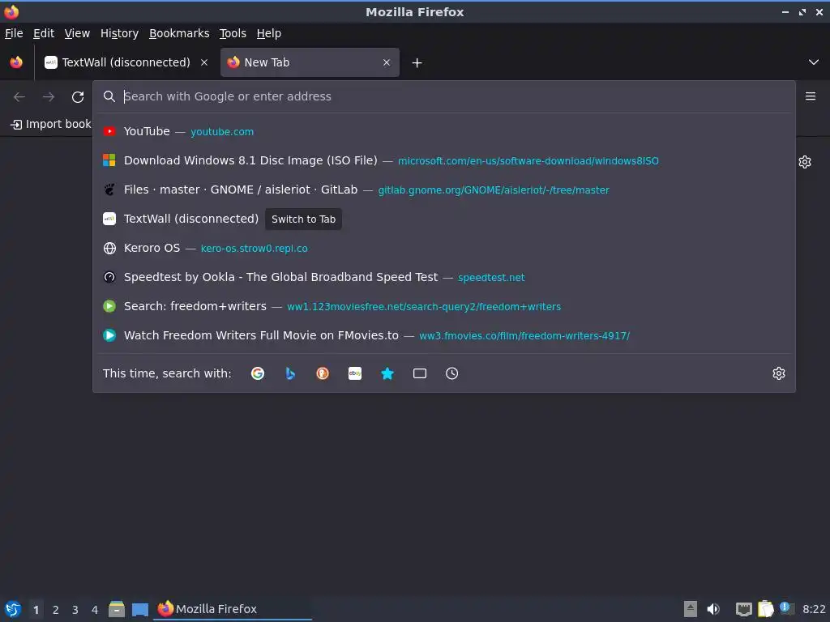This screenshot has width=830, height=622.
Task: Go back to previous page
Action: 19,97
